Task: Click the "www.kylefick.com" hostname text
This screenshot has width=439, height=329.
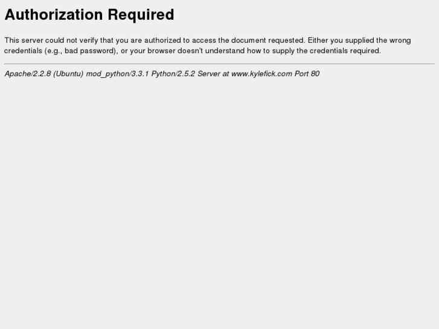Action: [x=262, y=74]
